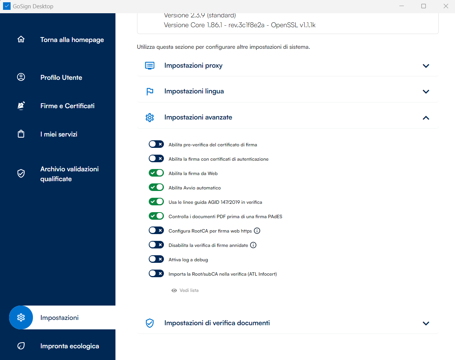The height and width of the screenshot is (360, 455).
Task: Click info icon beside Disabilita verifica firme annidate
Action: (x=254, y=245)
